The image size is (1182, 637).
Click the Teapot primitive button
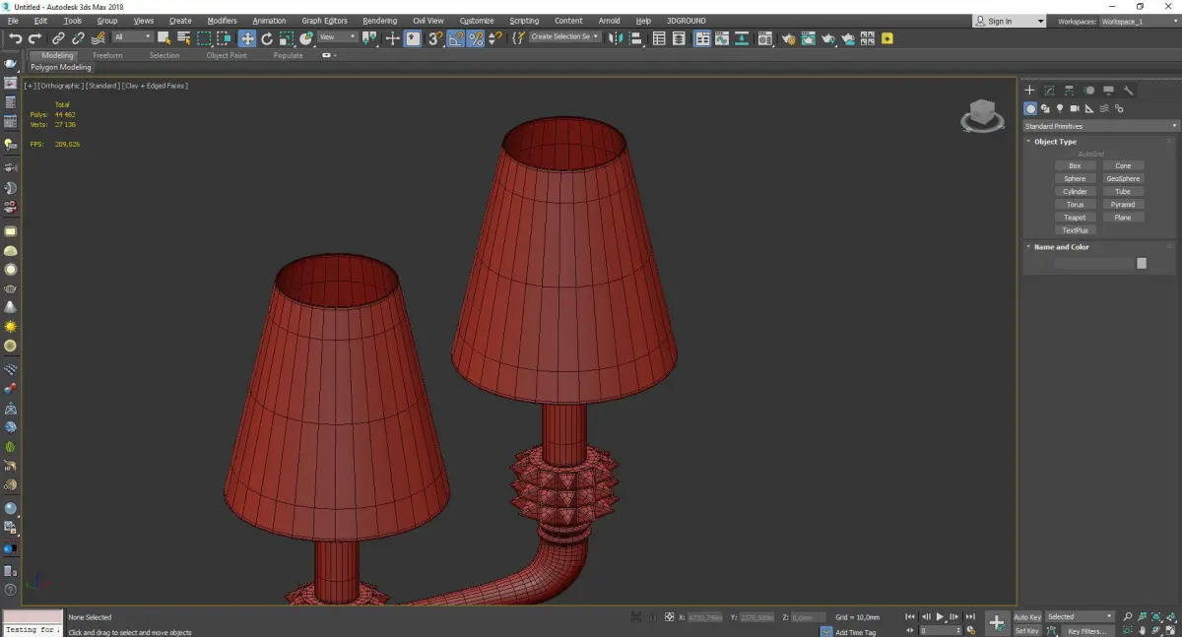(1075, 217)
